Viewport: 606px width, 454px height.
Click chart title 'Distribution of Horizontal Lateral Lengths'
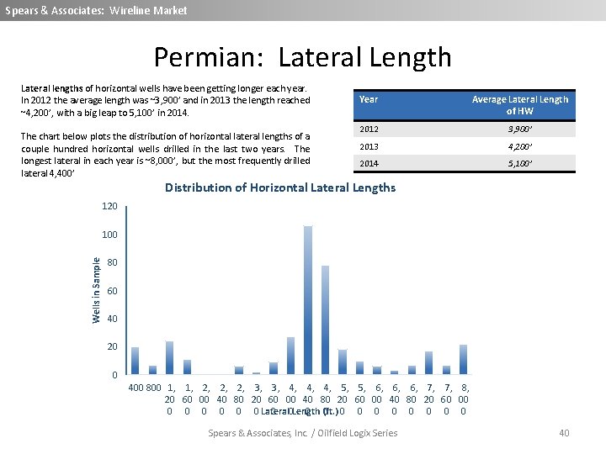point(280,187)
